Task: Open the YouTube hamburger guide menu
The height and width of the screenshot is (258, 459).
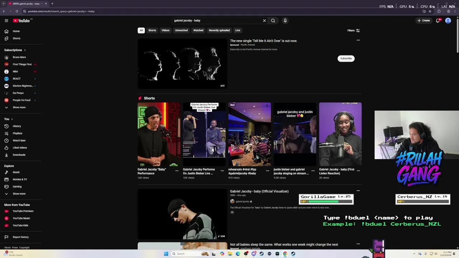Action: pos(6,21)
